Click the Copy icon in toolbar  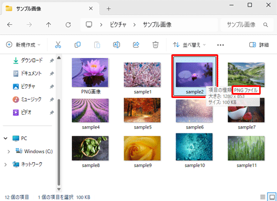click(78, 45)
